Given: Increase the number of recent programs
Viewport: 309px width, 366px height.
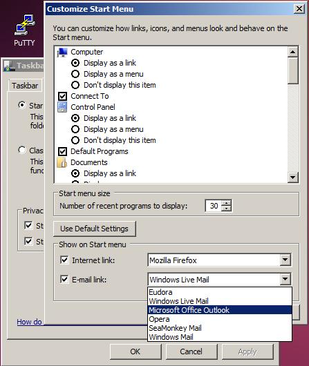Looking at the screenshot, I should (226, 202).
